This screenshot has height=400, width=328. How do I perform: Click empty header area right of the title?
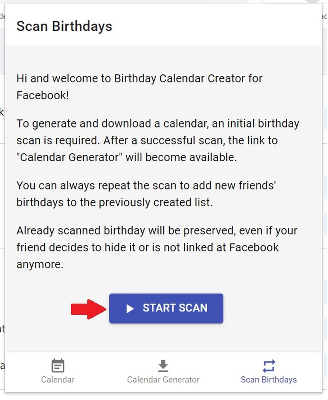[x=220, y=26]
